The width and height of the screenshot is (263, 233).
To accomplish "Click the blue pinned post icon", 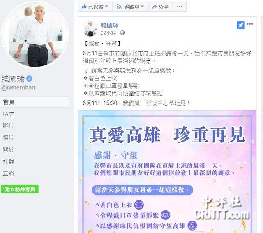I will (x=240, y=26).
